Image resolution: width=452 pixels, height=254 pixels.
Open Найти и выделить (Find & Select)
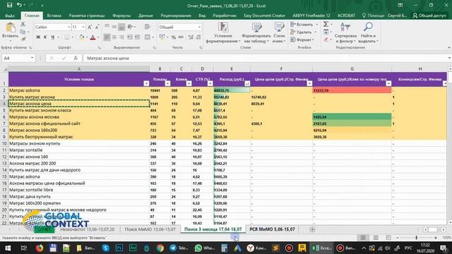pyautogui.click(x=368, y=32)
